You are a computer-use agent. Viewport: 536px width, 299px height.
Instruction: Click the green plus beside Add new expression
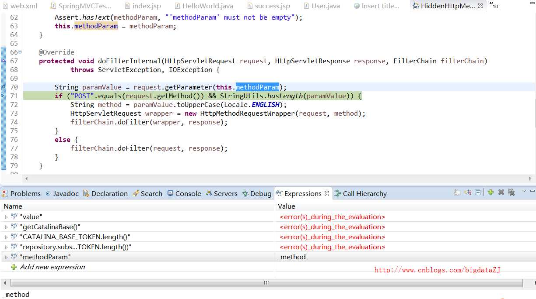point(14,267)
